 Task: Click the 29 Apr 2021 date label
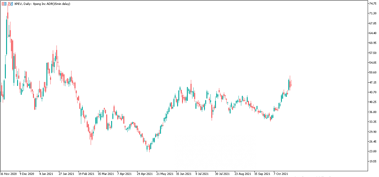pos(145,174)
